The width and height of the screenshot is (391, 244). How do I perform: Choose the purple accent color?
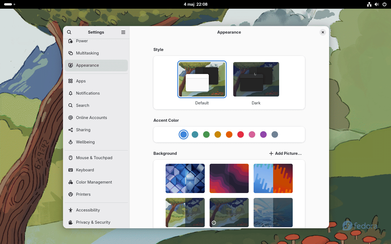263,134
